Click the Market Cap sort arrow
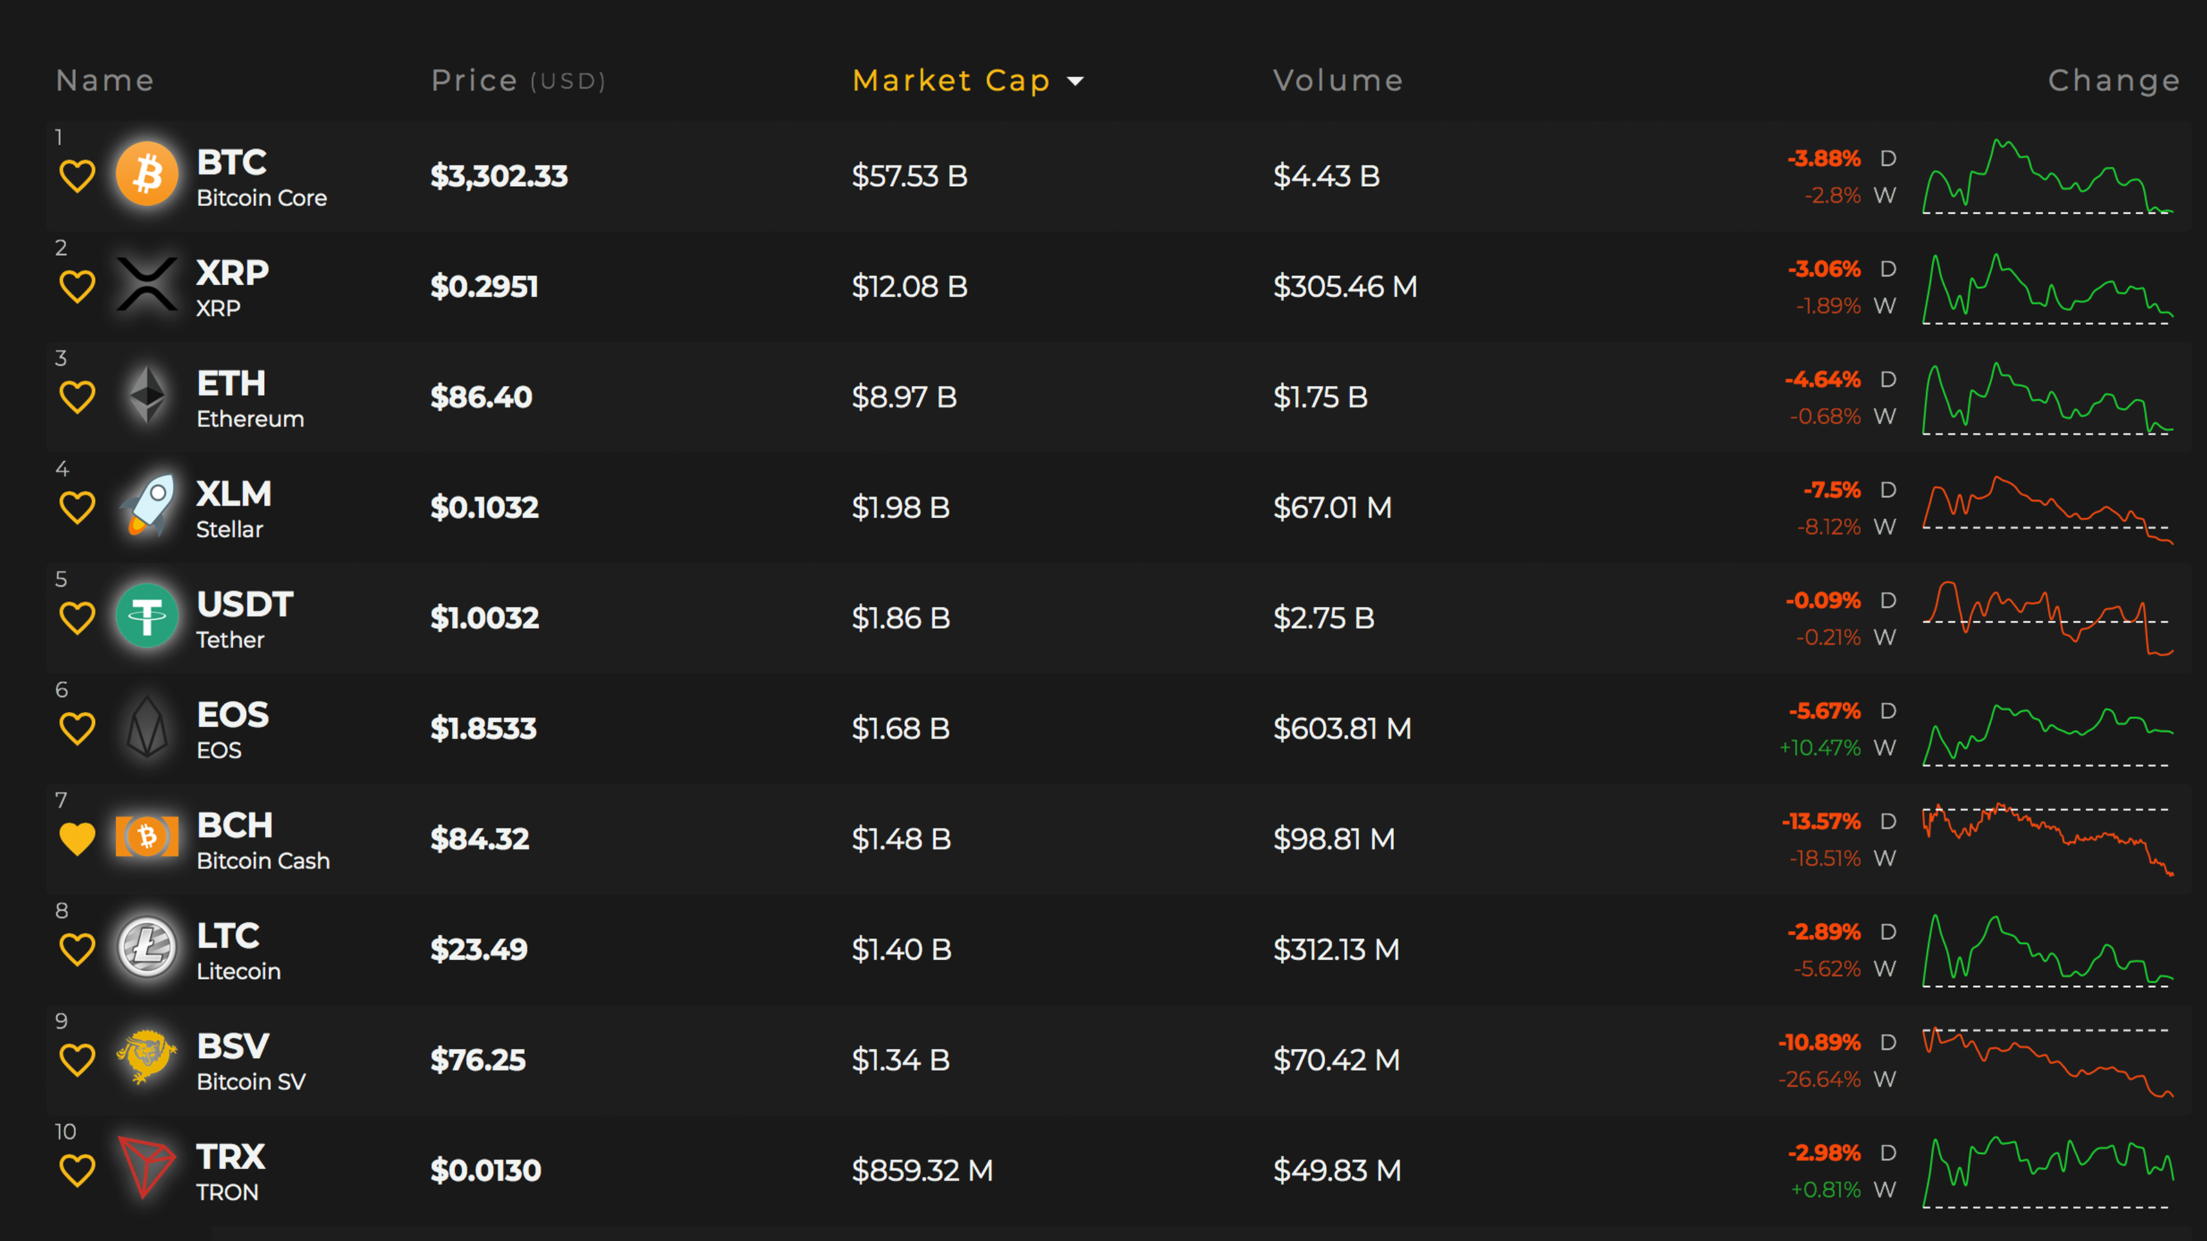2207x1241 pixels. tap(1075, 81)
